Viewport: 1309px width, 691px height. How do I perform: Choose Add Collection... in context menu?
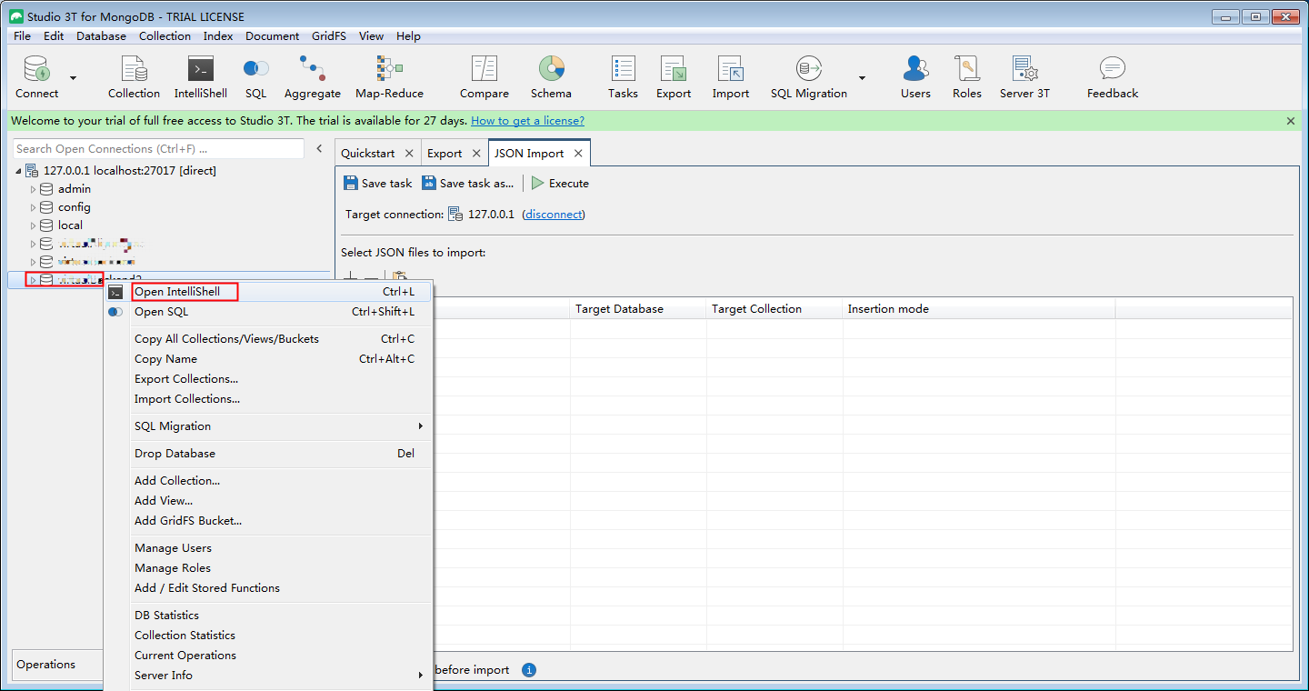coord(268,481)
